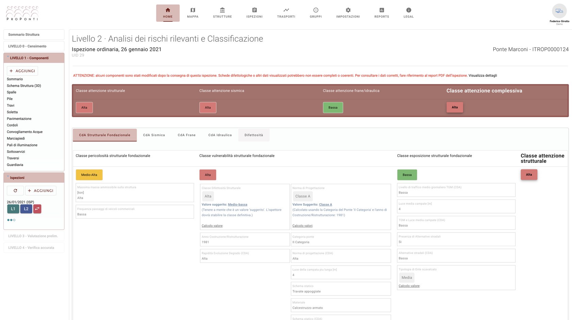The image size is (572, 320).
Task: Click AGGIUNGI under Ispezioni section
Action: pyautogui.click(x=41, y=191)
